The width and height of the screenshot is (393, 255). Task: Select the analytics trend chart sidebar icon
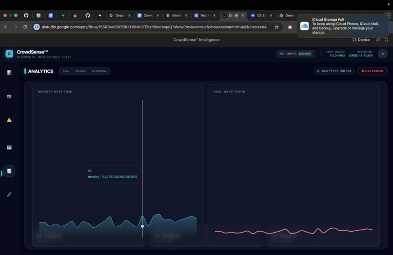pos(9,171)
